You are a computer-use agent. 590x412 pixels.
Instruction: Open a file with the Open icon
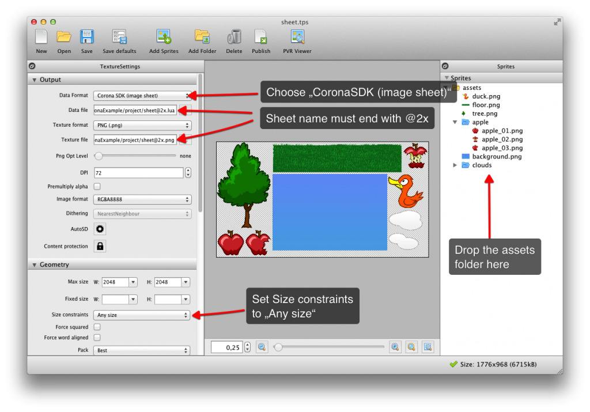[x=64, y=37]
